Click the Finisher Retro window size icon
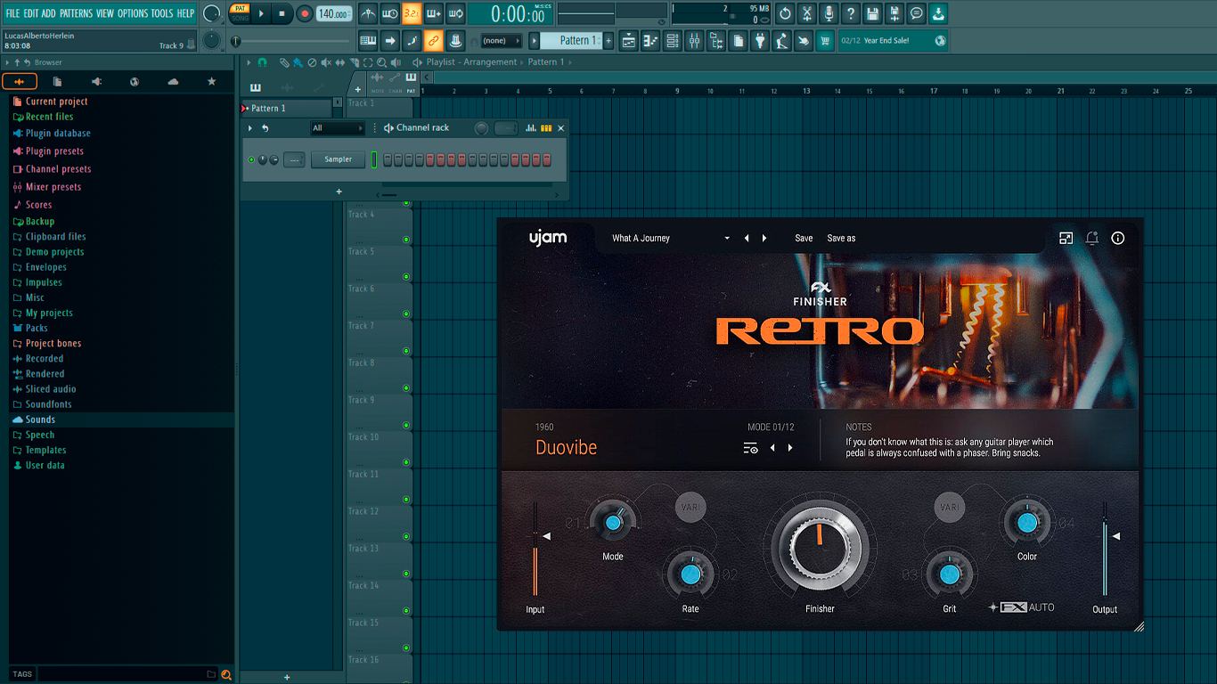 click(1066, 238)
